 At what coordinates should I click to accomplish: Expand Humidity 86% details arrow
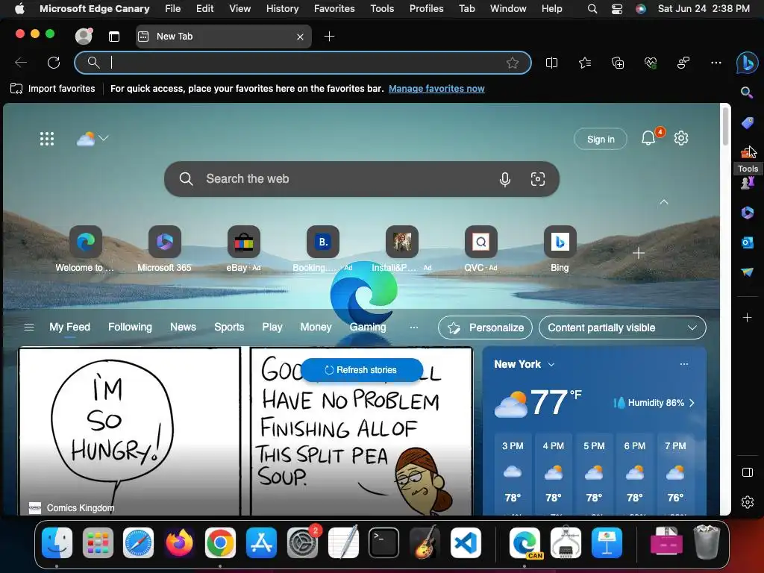coord(692,403)
